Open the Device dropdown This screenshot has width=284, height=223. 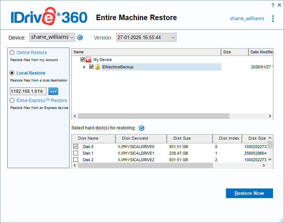pyautogui.click(x=52, y=37)
